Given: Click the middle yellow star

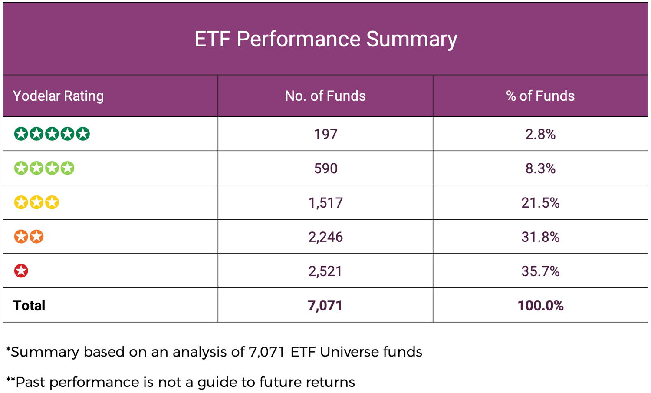Looking at the screenshot, I should [36, 202].
